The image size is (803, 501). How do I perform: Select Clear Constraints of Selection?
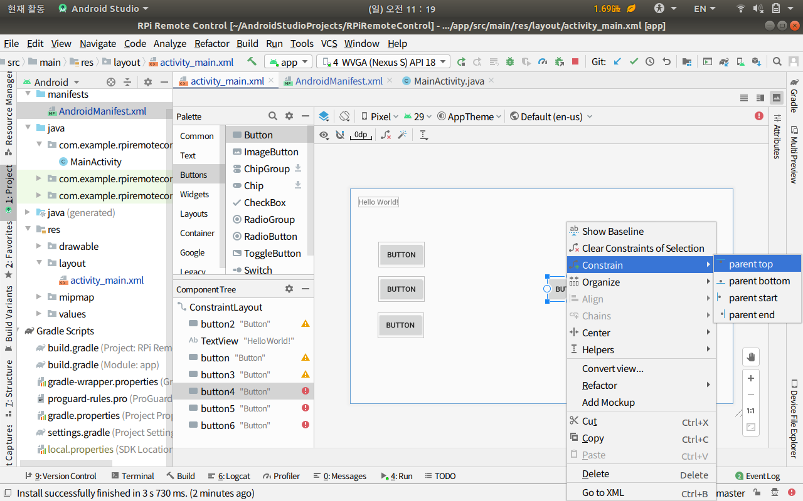tap(641, 248)
